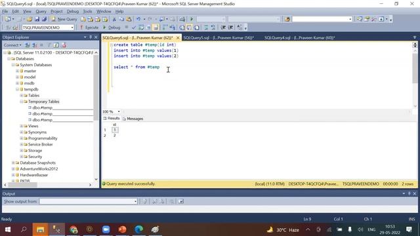Switch to SQLQuery5.sql tab
420x236 pixels.
[x=219, y=38]
